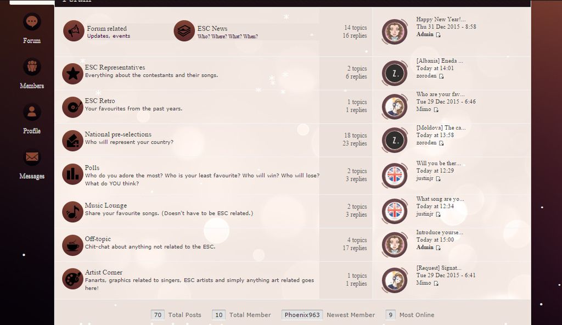The height and width of the screenshot is (325, 562).
Task: Open the Music Lounge forum title
Action: pyautogui.click(x=106, y=205)
